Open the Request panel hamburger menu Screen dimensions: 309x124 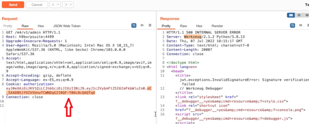pos(150,25)
